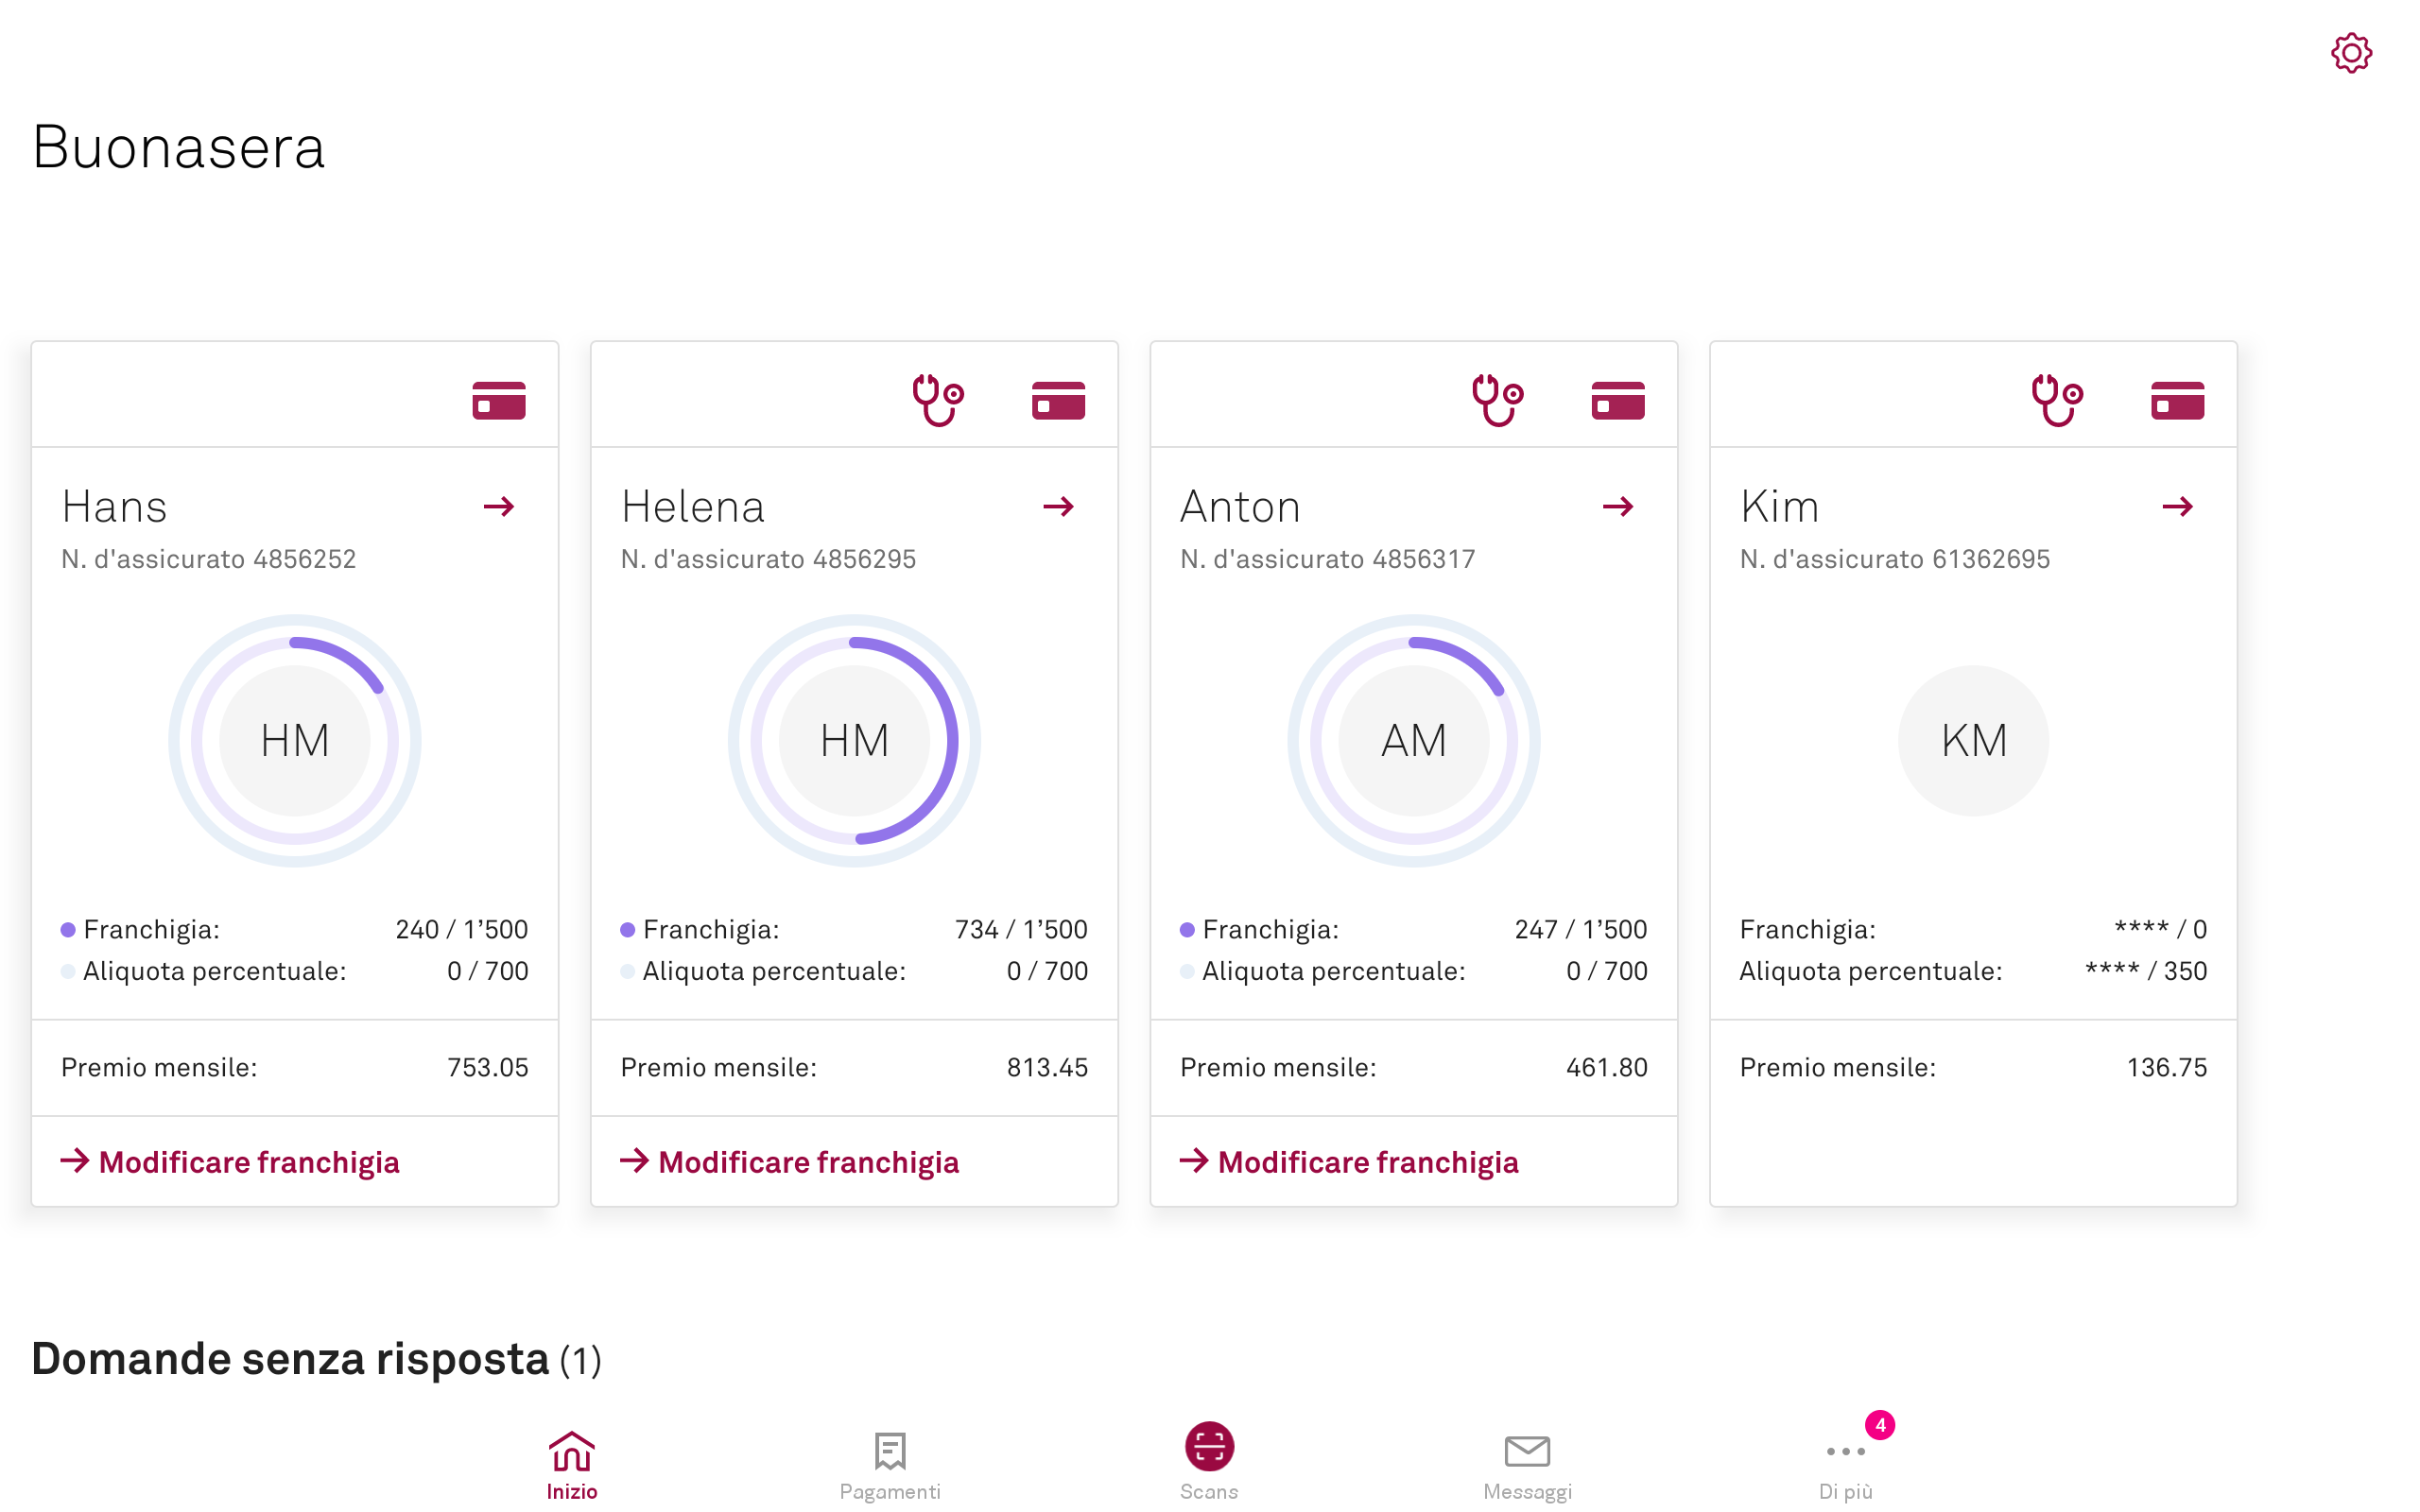Click Helena's stethoscope icon
Image resolution: width=2420 pixels, height=1512 pixels.
point(937,400)
